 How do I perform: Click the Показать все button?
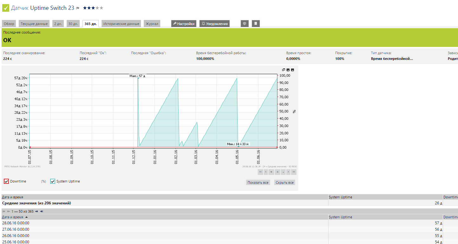point(258,183)
